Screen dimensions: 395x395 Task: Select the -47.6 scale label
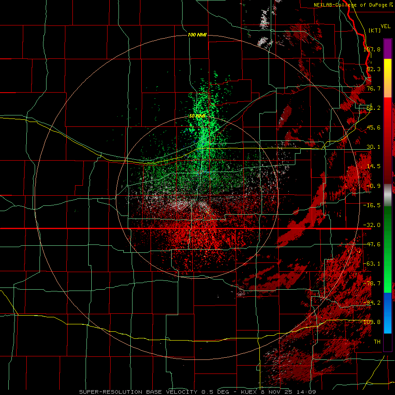tap(372, 244)
